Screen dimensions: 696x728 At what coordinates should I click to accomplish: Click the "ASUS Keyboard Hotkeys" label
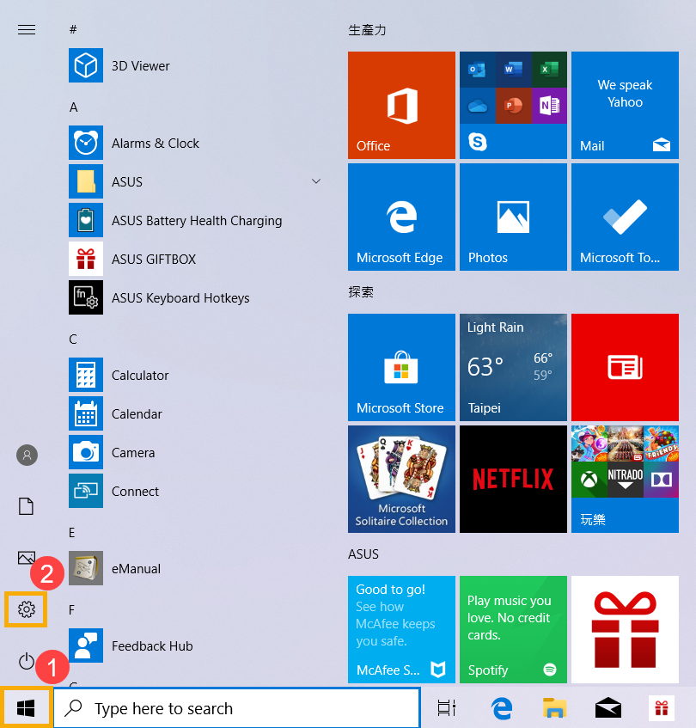[180, 298]
